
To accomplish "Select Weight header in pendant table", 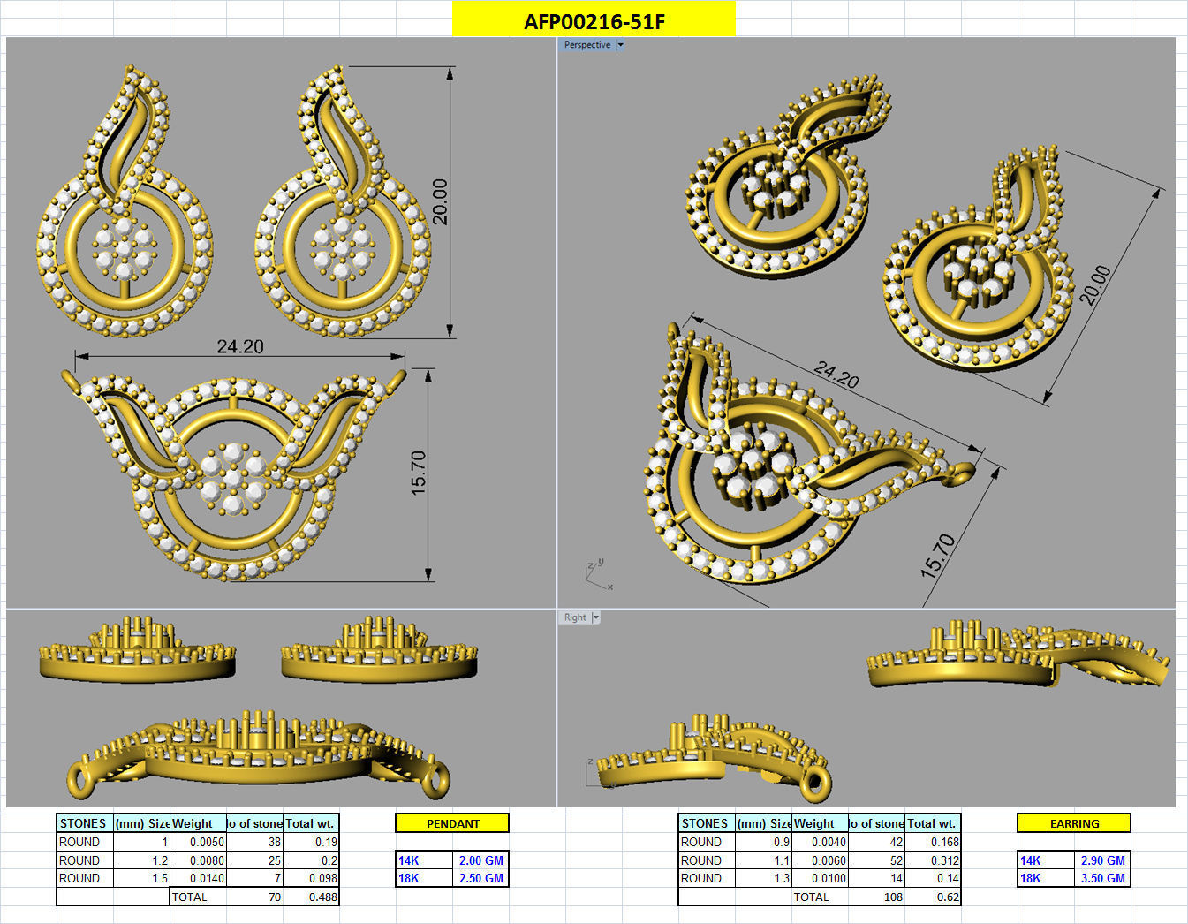I will tap(198, 823).
